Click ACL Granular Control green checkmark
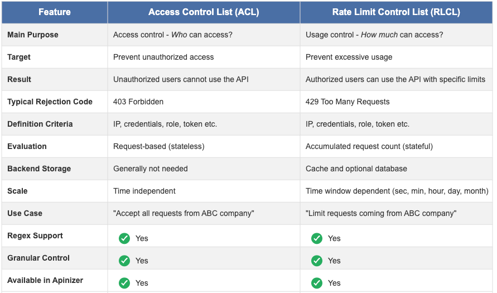This screenshot has width=497, height=293. (124, 261)
